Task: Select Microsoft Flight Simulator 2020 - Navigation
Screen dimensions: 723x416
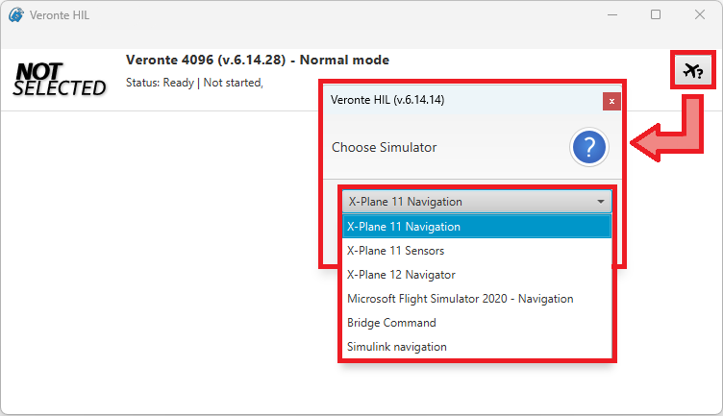Action: click(x=460, y=299)
